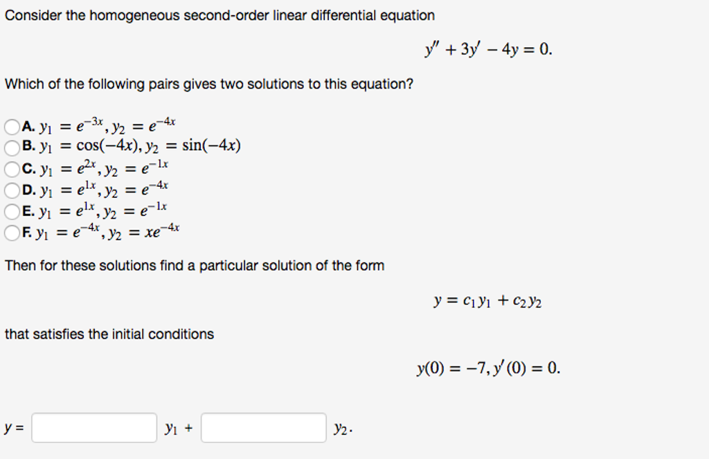Click the coefficient input box before y1
The height and width of the screenshot is (459, 709).
click(x=94, y=428)
